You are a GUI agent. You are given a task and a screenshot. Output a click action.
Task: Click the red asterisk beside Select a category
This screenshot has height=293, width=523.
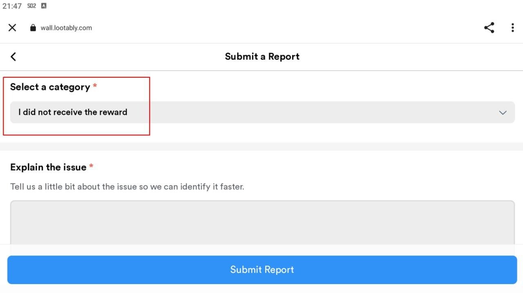tap(95, 85)
